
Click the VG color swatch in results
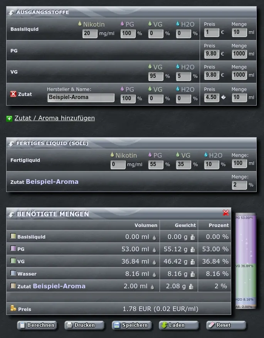13,261
